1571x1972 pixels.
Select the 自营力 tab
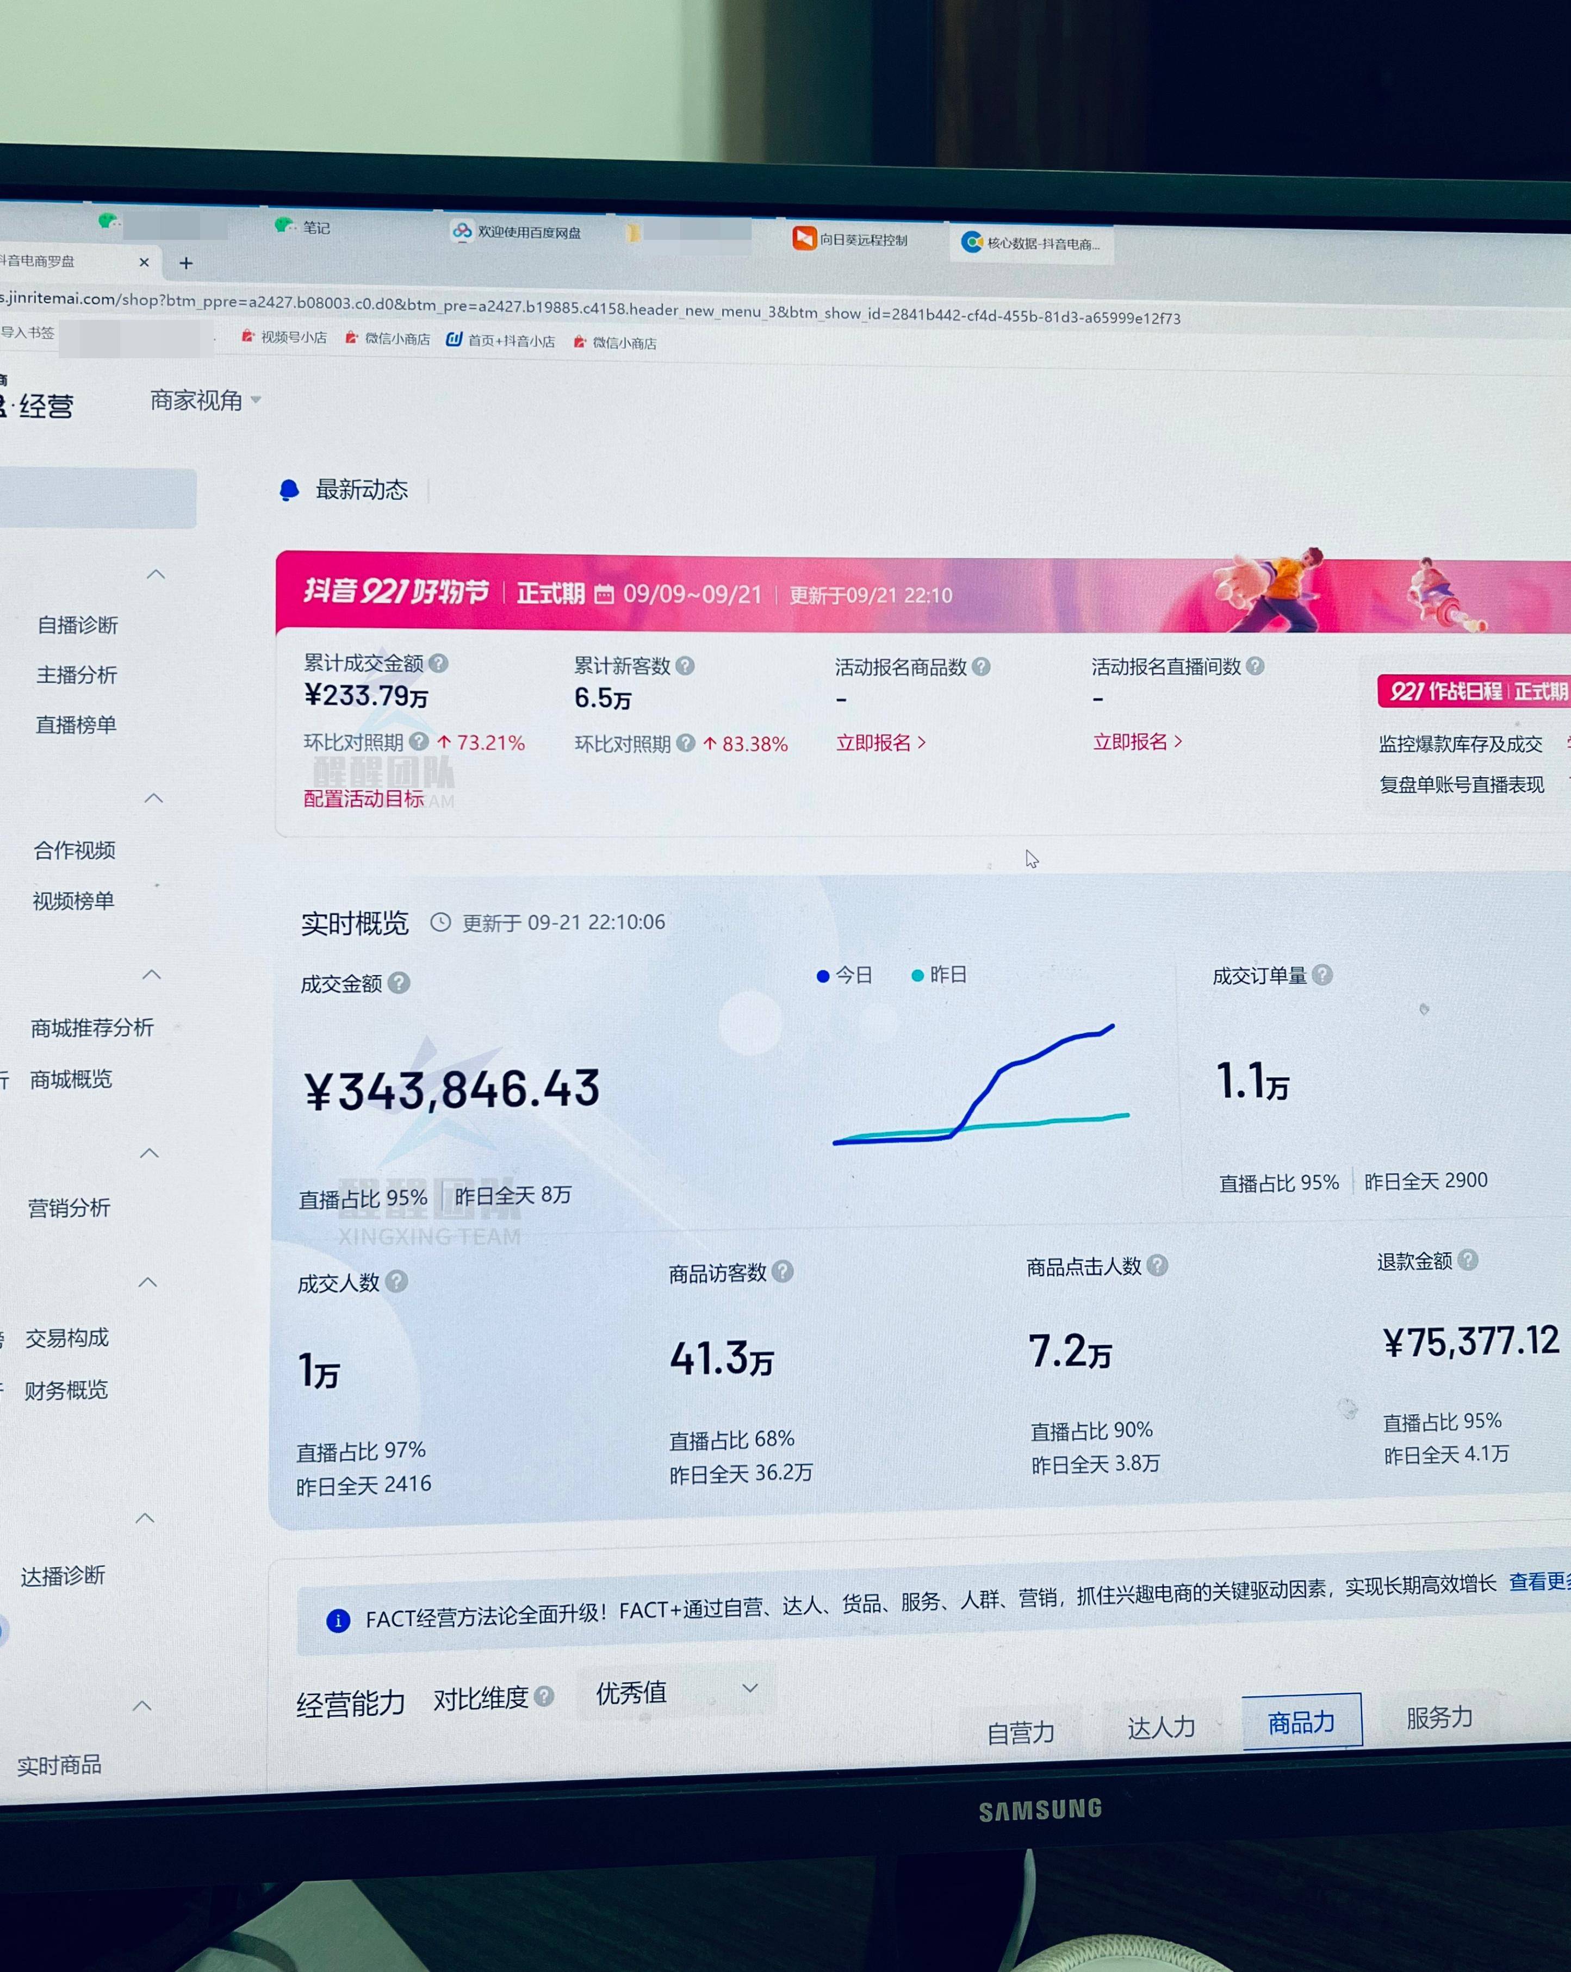click(1020, 1732)
